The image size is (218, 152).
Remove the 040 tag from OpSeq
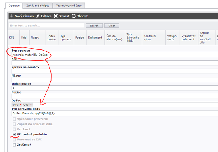click(21, 105)
